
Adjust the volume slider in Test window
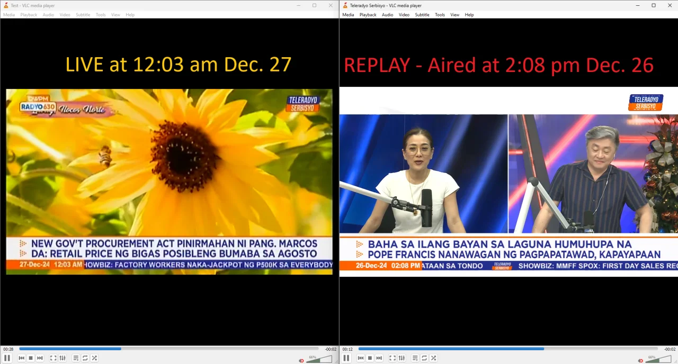tap(319, 359)
